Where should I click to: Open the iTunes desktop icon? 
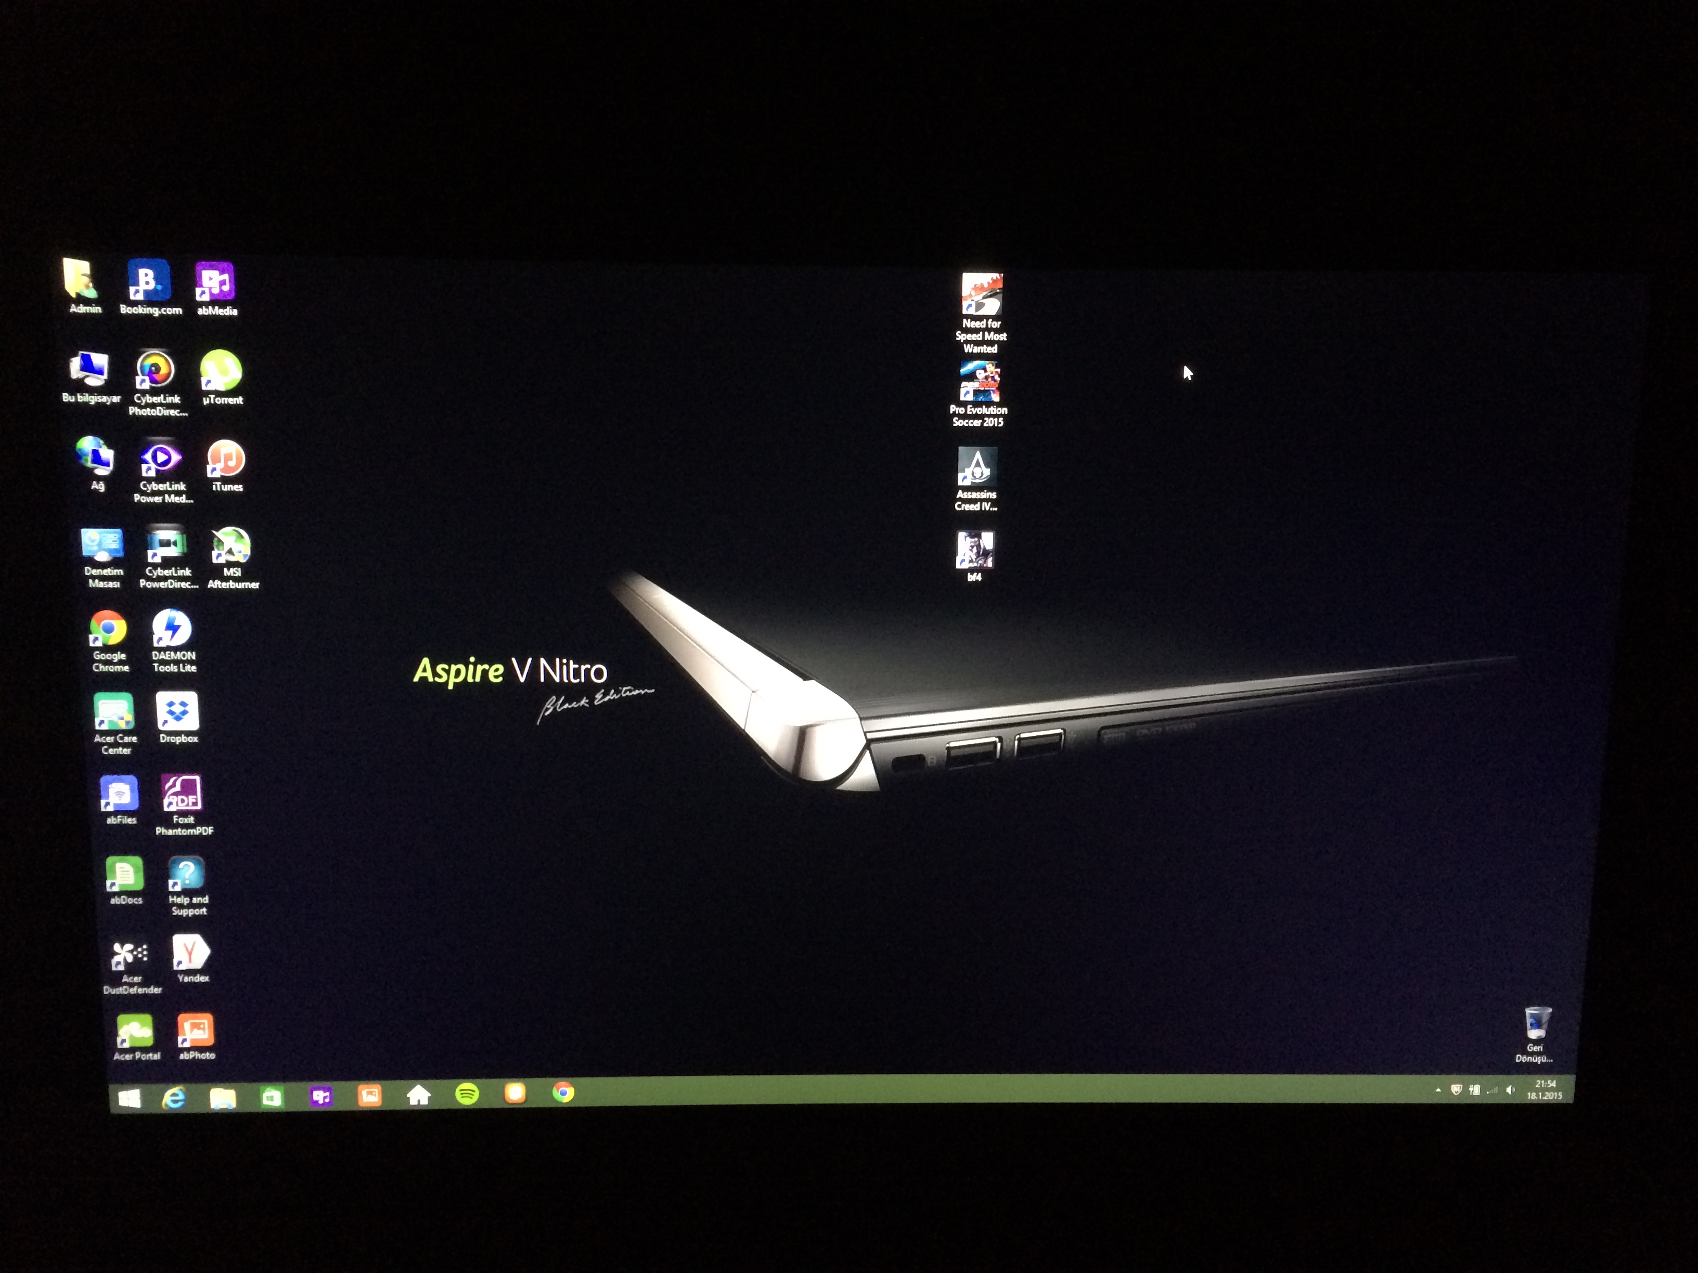click(x=226, y=466)
